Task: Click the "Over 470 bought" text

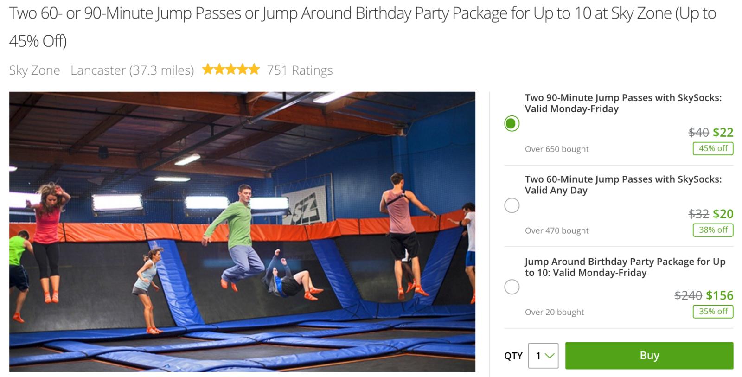Action: click(x=556, y=231)
